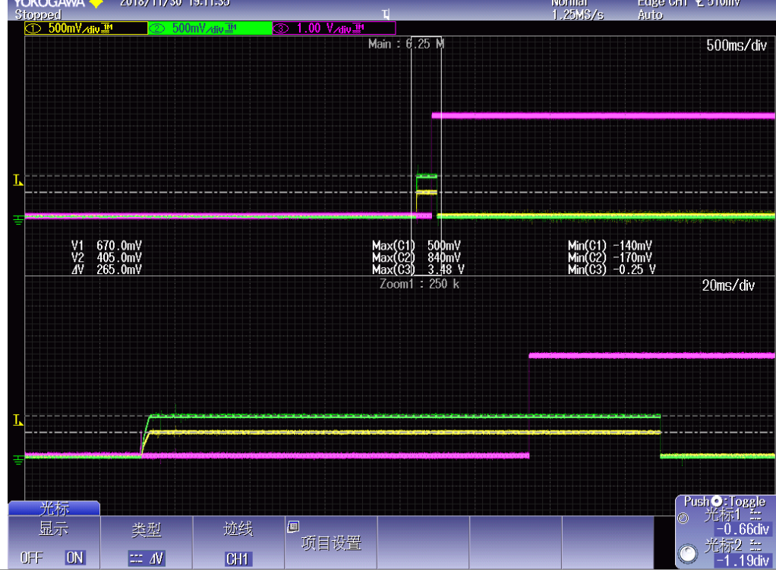Click the Push Toggle knob symbol
Screen dimensions: 776x570
tap(716, 502)
